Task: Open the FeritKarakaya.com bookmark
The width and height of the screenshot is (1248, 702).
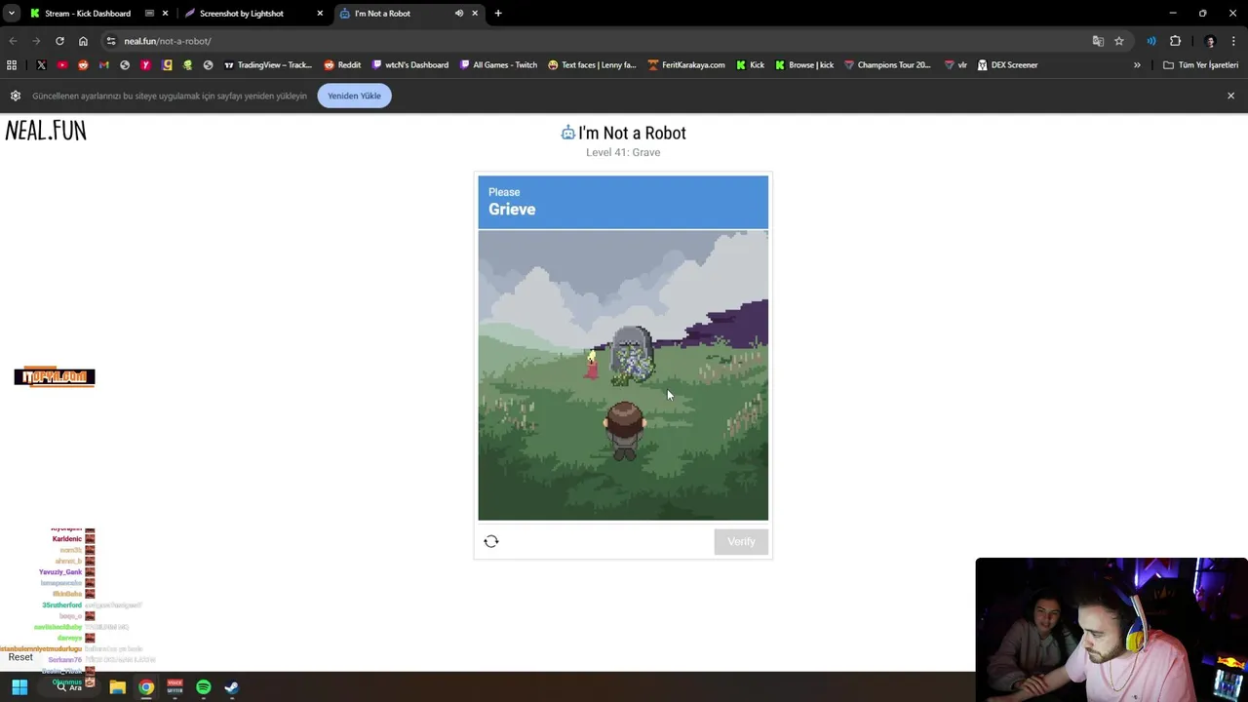Action: pos(686,65)
